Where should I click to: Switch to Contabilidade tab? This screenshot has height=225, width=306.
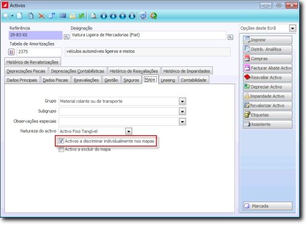(x=194, y=80)
